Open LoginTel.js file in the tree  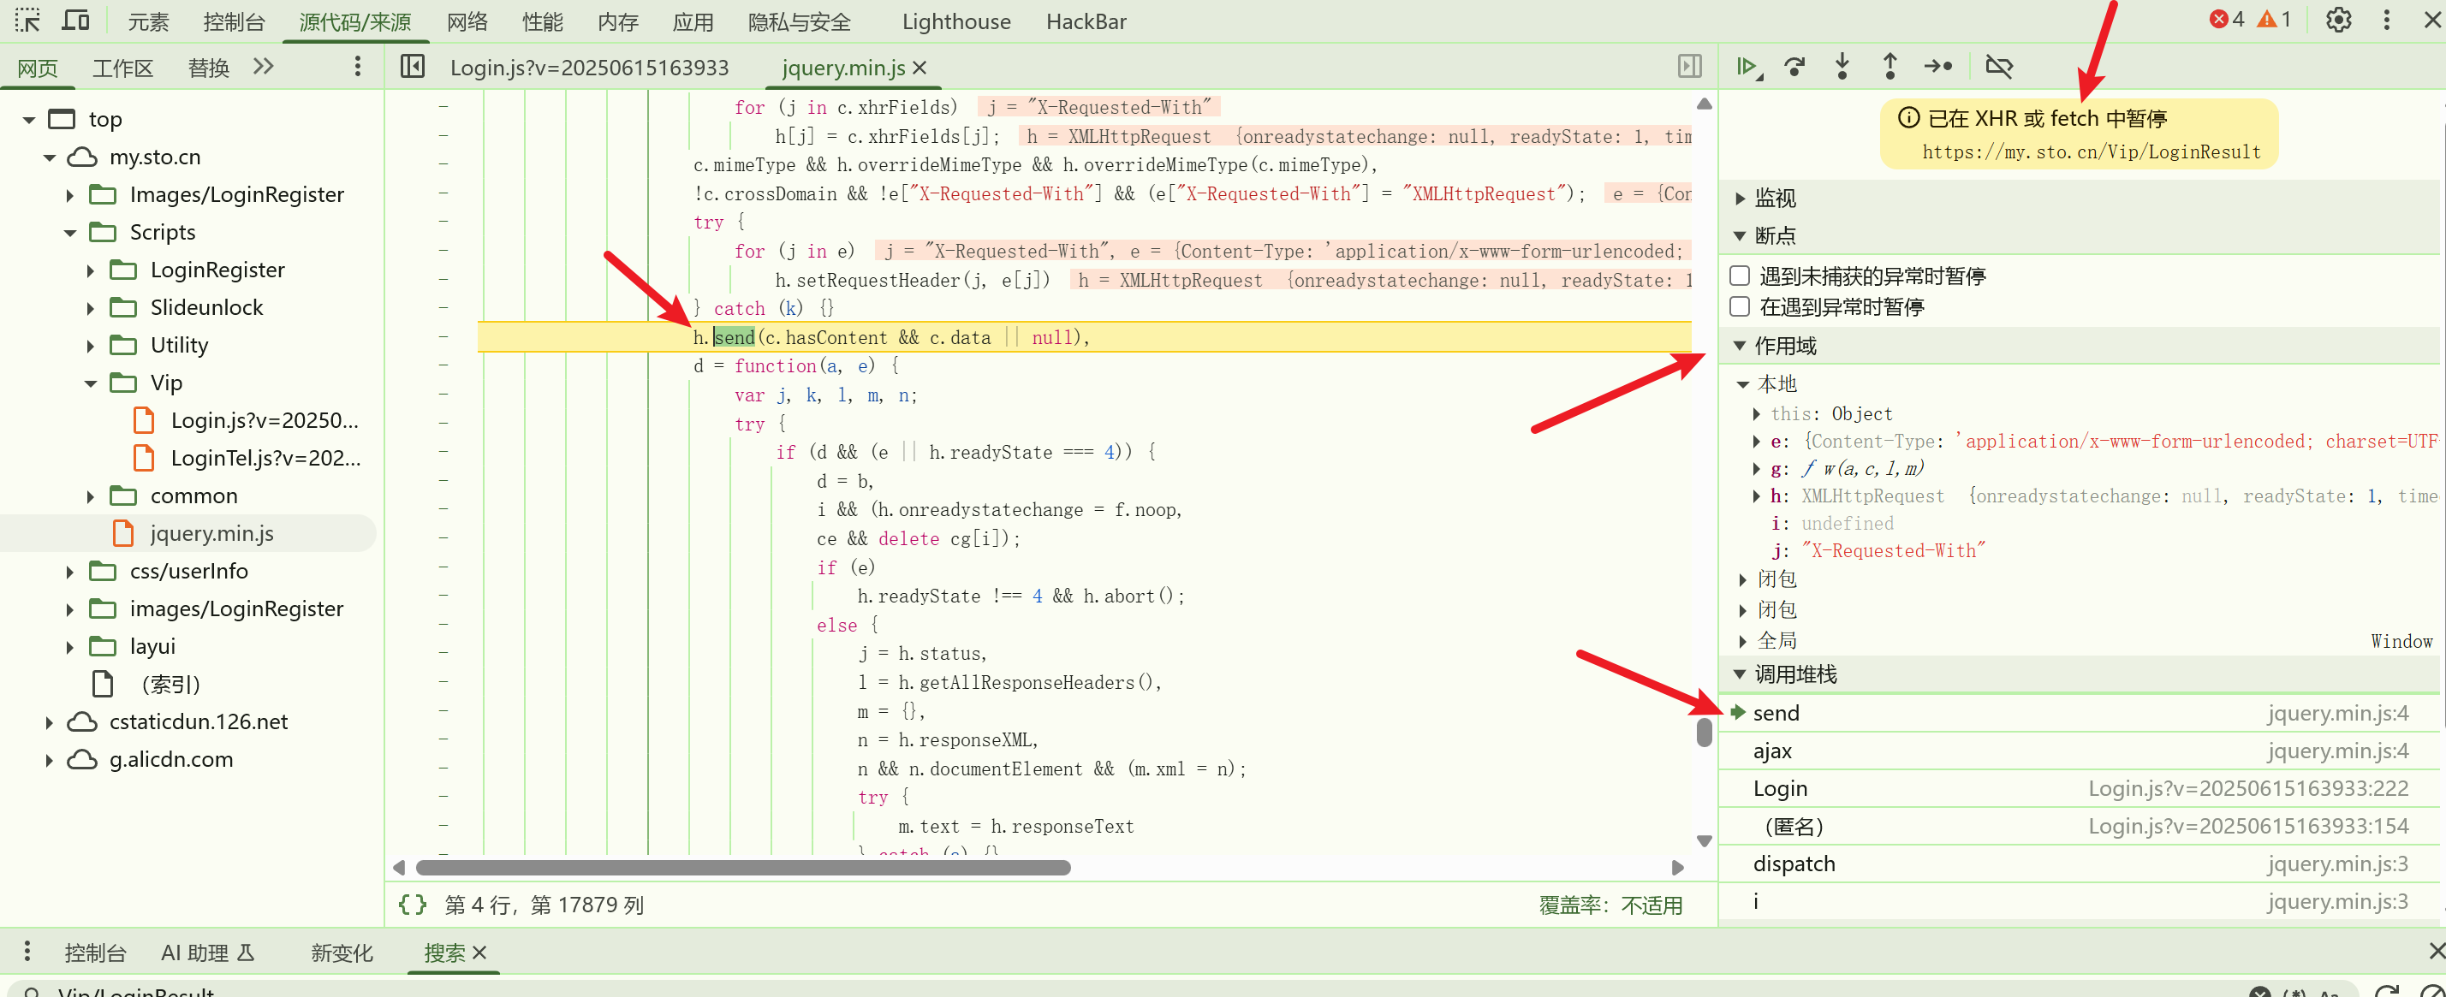265,459
